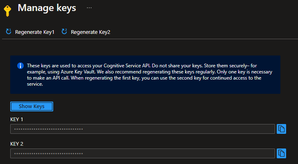
Task: Click the Regenerate Key2 circular arrow icon
Action: coord(64,31)
